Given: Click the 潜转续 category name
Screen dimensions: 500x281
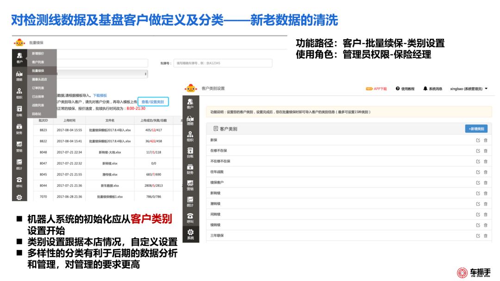Looking at the screenshot, I should [215, 204].
